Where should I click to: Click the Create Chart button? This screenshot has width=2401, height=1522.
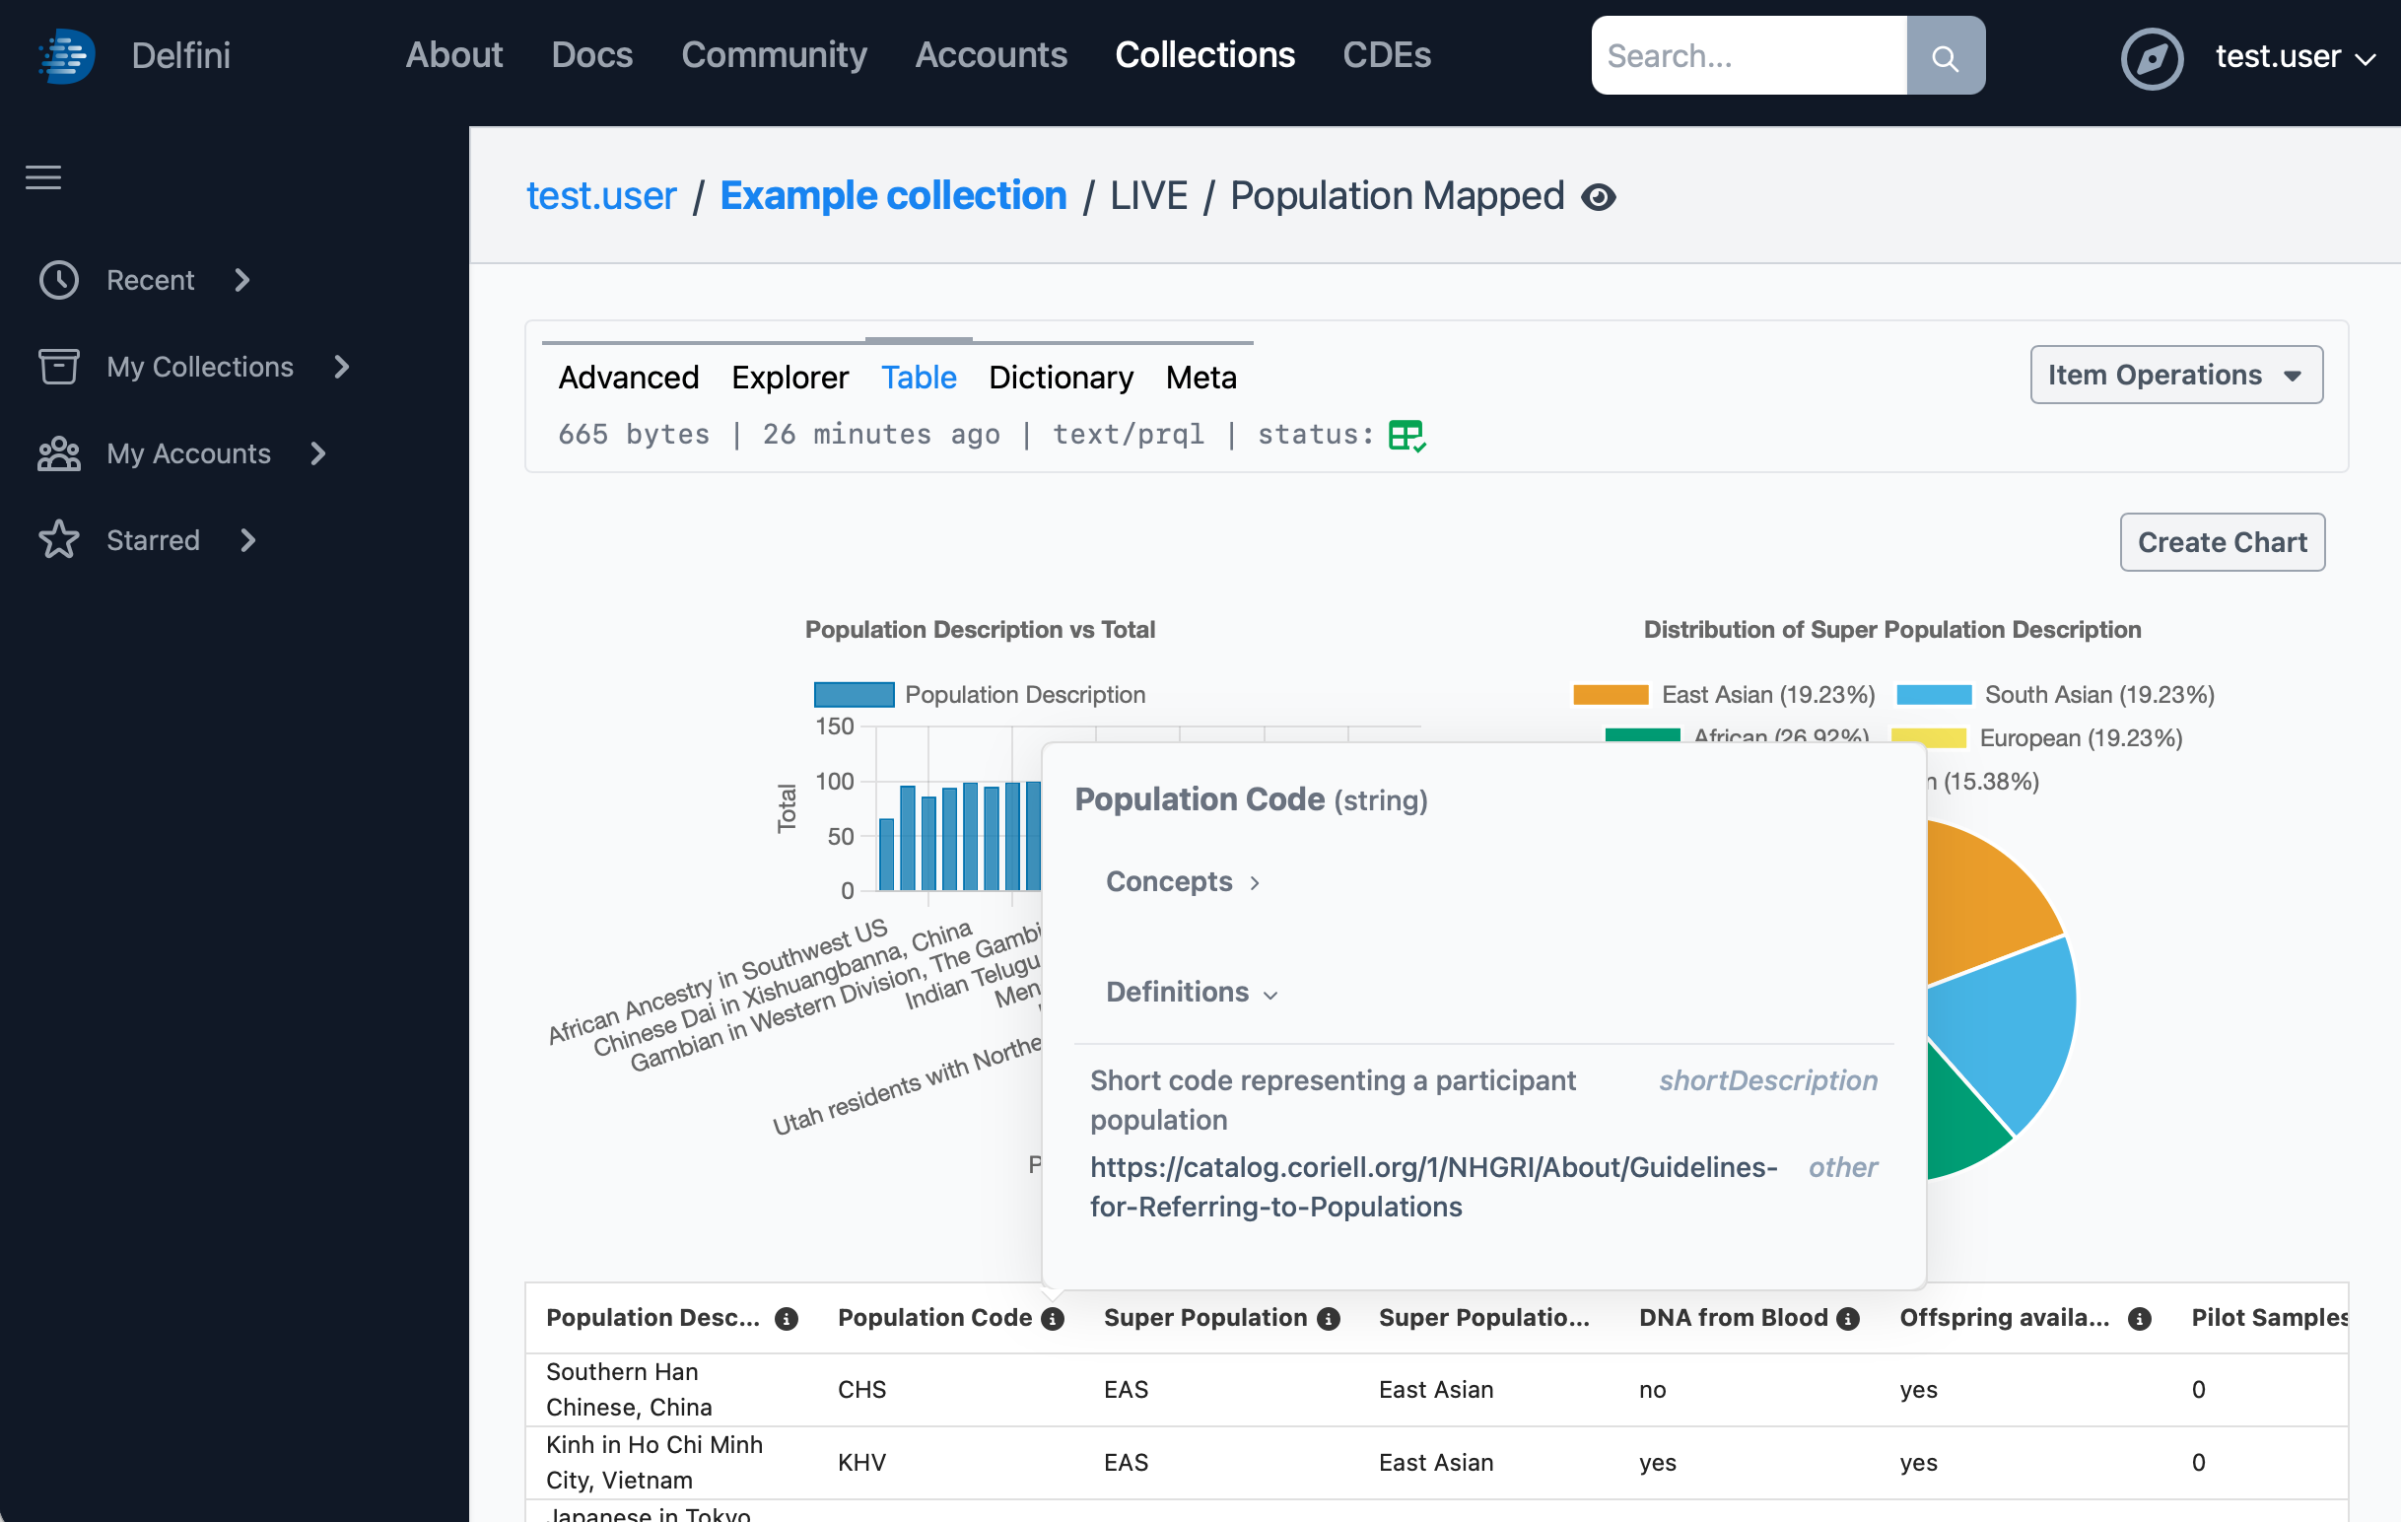click(x=2223, y=541)
